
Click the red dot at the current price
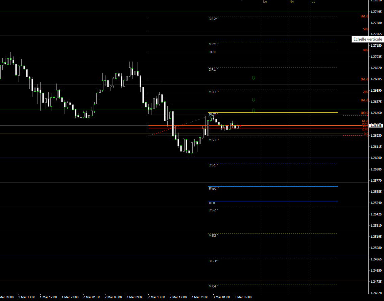click(x=240, y=126)
